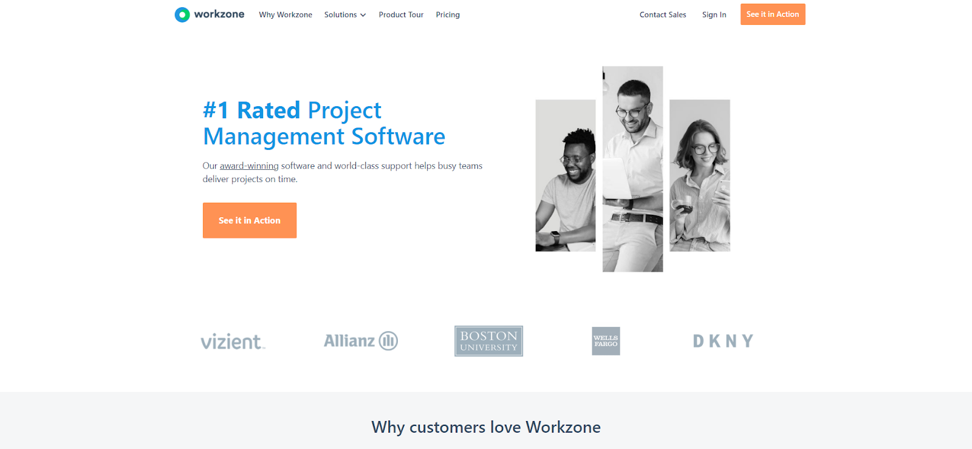Open the Product Tour page

pos(401,15)
